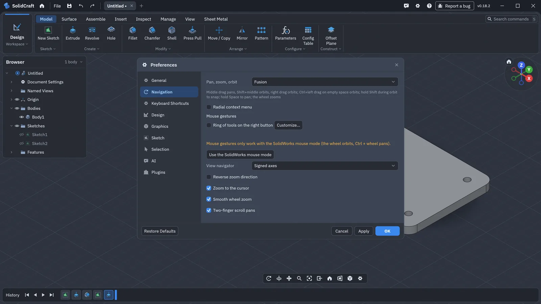Viewport: 541px width, 304px height.
Task: Expand the Document Settings node
Action: 11,82
